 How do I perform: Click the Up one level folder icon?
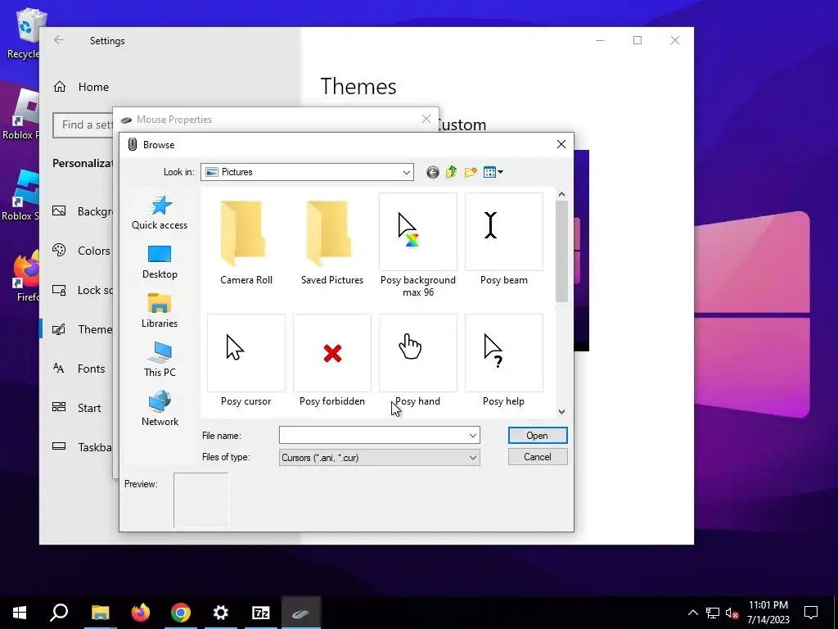[x=452, y=172]
